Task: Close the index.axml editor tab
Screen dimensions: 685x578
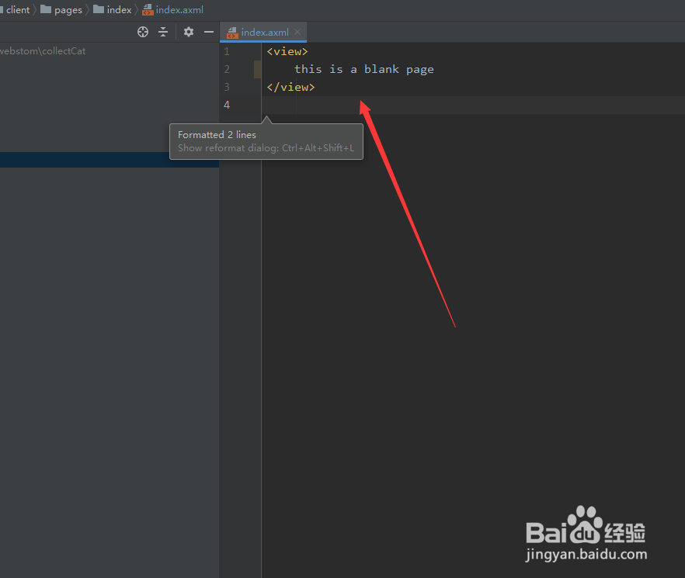Action: 297,33
